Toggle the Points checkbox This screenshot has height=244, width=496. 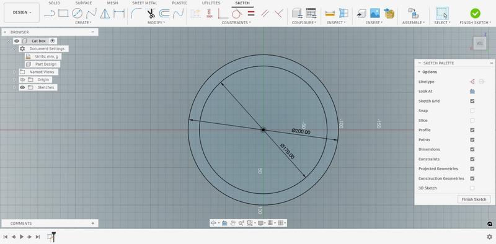click(472, 140)
